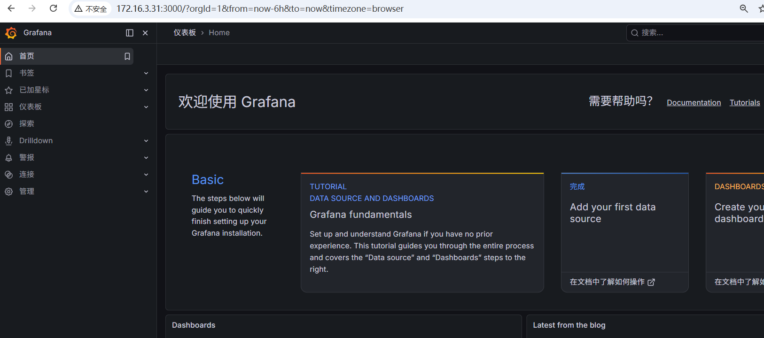
Task: Click the gear icon beside 管理
Action: point(8,192)
